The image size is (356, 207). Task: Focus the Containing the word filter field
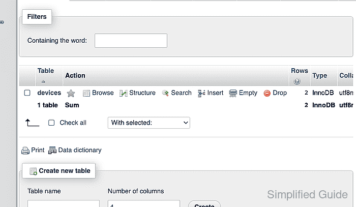point(131,41)
